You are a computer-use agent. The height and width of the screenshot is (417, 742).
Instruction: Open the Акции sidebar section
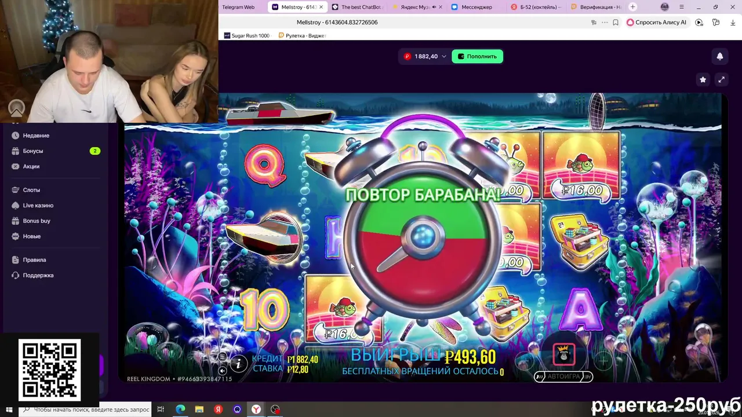[31, 166]
